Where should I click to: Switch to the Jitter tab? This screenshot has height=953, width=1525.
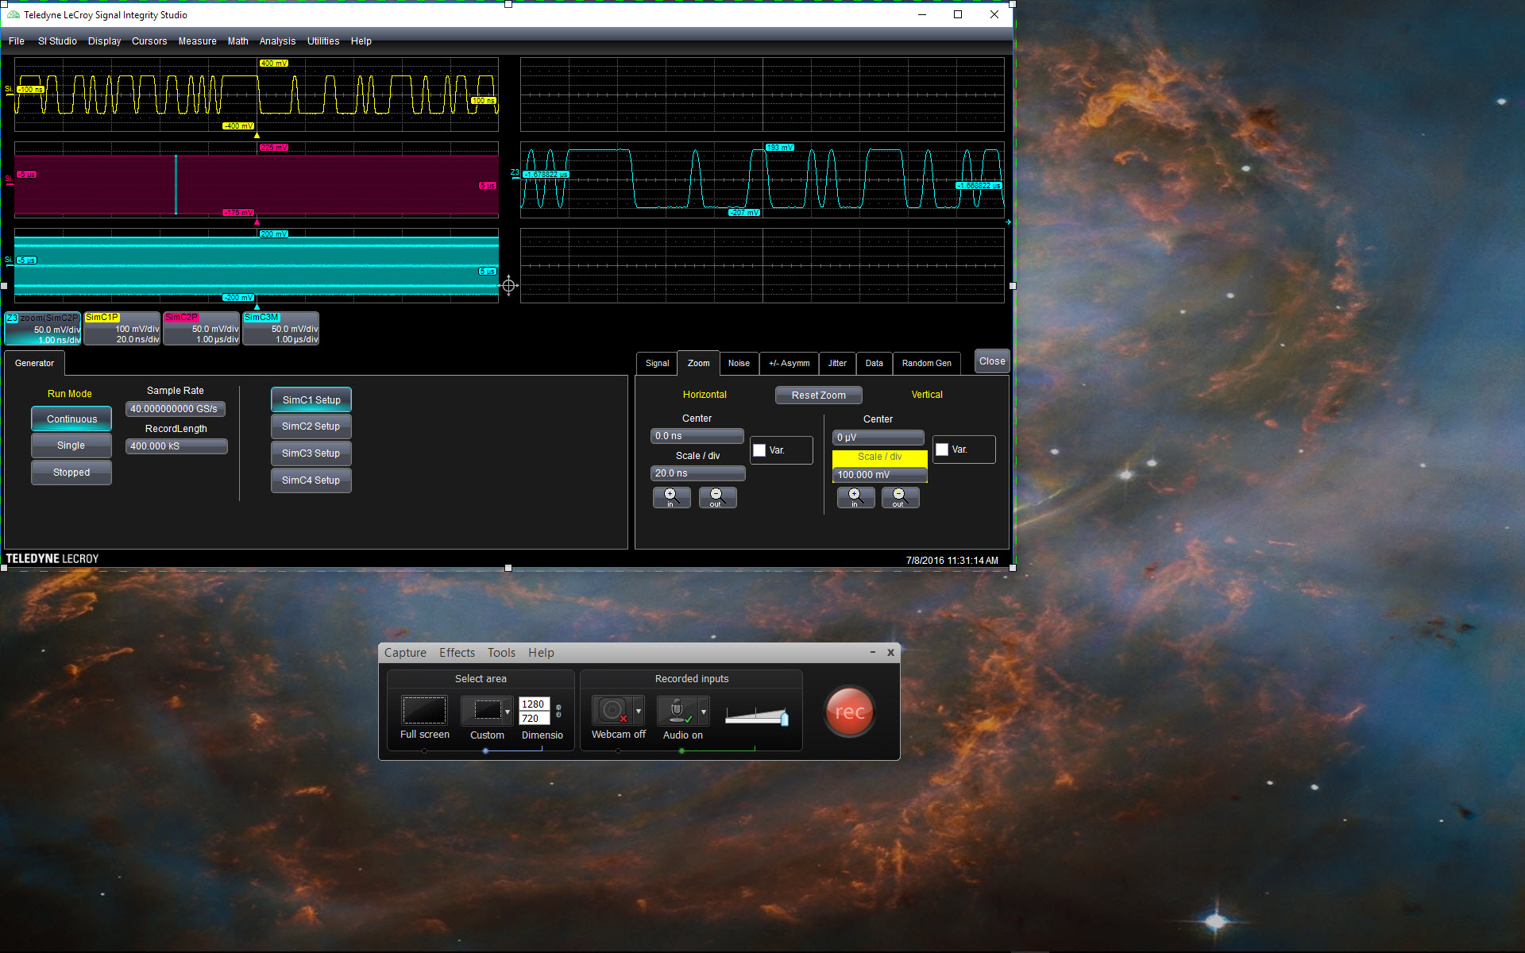[837, 363]
